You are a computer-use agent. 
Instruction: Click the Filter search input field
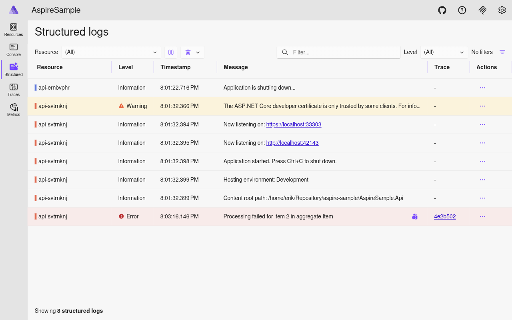tap(338, 52)
